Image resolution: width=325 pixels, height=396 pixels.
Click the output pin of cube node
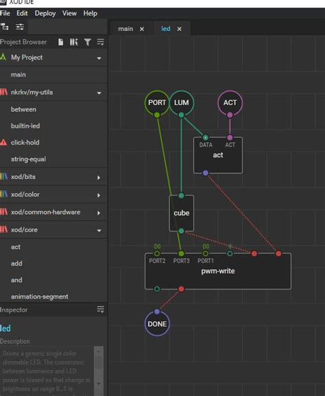tap(181, 231)
